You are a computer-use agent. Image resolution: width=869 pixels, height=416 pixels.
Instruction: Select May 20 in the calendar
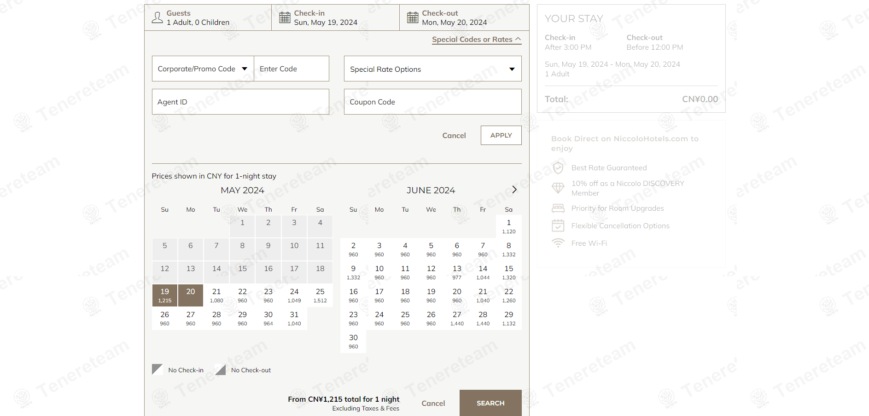(x=191, y=295)
